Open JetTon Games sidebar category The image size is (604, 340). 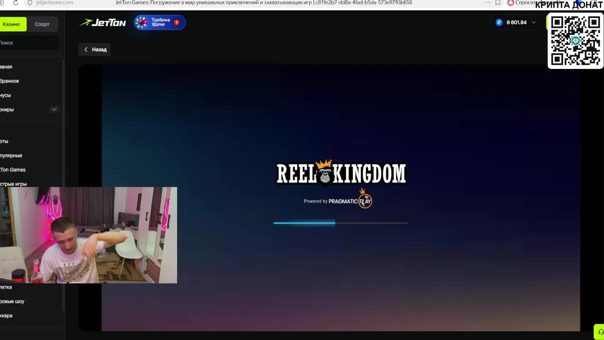13,170
